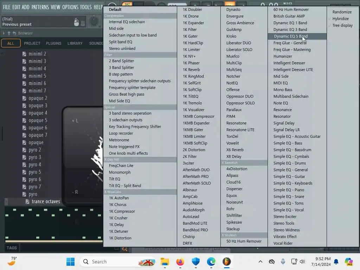Click the Browser collapse arrow
360x270 pixels.
[4, 33]
